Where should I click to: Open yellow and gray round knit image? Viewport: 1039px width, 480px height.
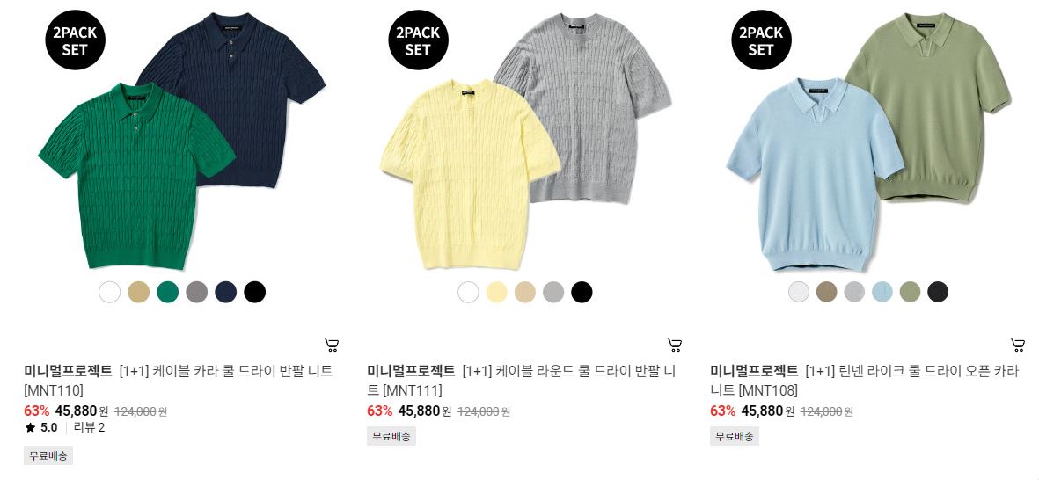click(x=525, y=141)
